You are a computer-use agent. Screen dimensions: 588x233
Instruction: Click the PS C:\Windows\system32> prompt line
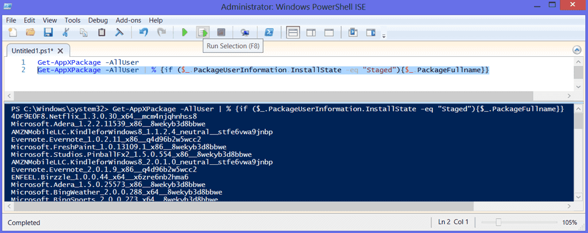287,109
